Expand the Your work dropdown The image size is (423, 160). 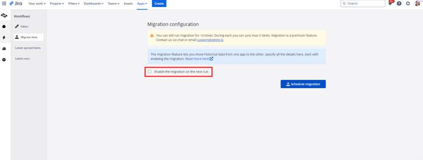tap(37, 3)
